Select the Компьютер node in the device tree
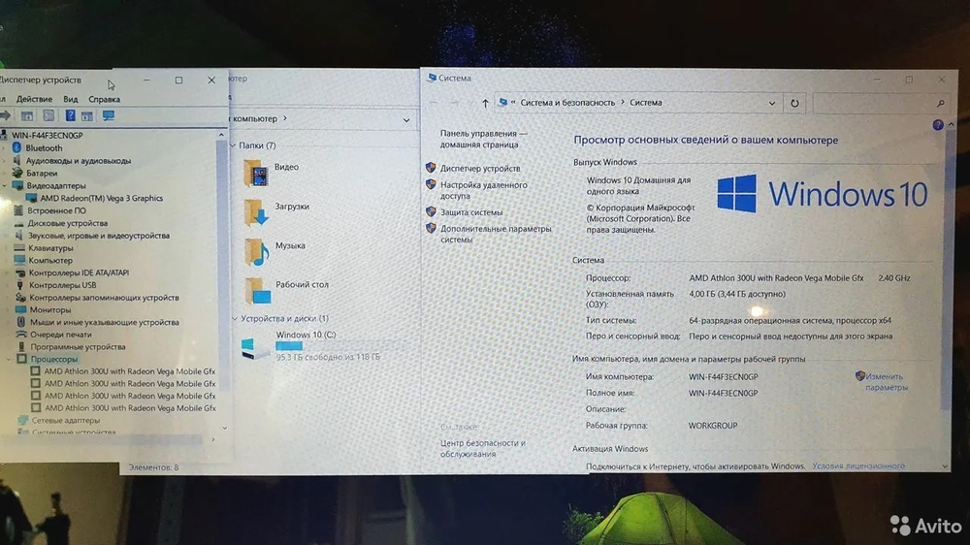This screenshot has height=545, width=970. click(x=50, y=261)
